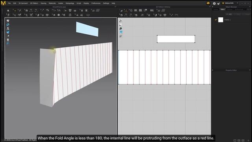The width and height of the screenshot is (252, 142).
Task: Undock the Property Editor via corner icon
Action: (x=250, y=70)
